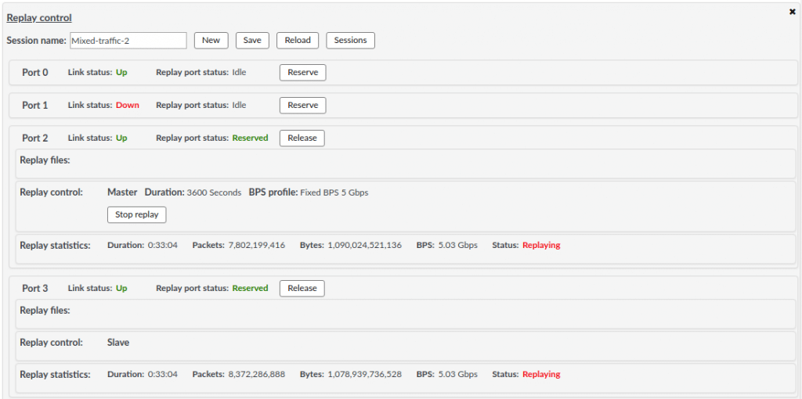
Task: Click the Slave label under Port 3
Action: (x=118, y=343)
